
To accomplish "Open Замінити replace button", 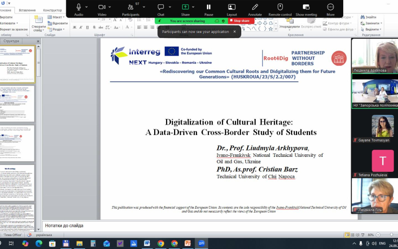I will coord(371,23).
